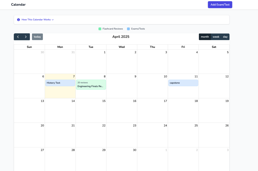Click the Sat column header
The width and height of the screenshot is (258, 171).
(214, 47)
